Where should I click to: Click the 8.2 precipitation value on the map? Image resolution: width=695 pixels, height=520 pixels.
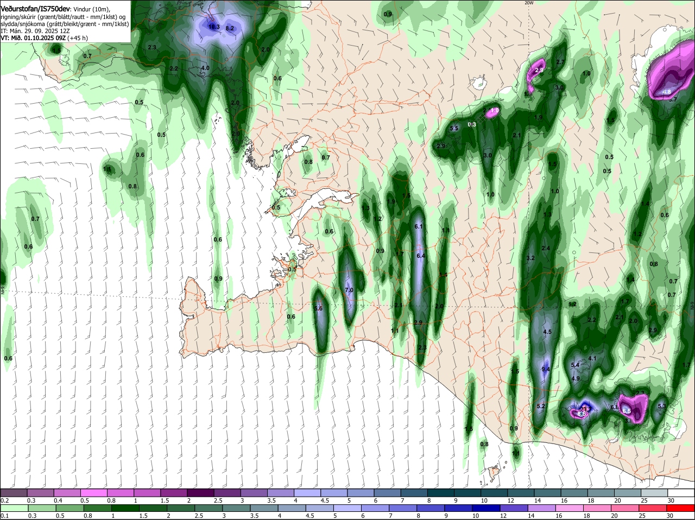tap(230, 28)
